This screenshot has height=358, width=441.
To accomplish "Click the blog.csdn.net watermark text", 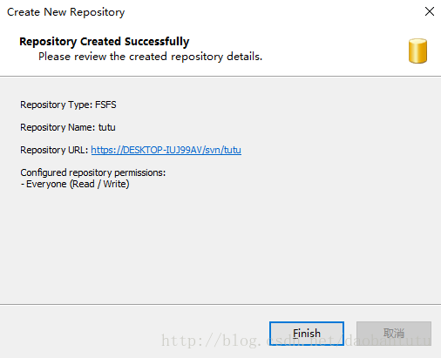I will [296, 341].
